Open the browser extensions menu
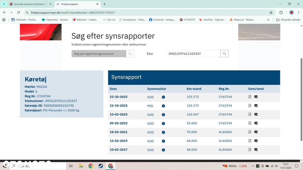This screenshot has width=303, height=170. click(281, 12)
